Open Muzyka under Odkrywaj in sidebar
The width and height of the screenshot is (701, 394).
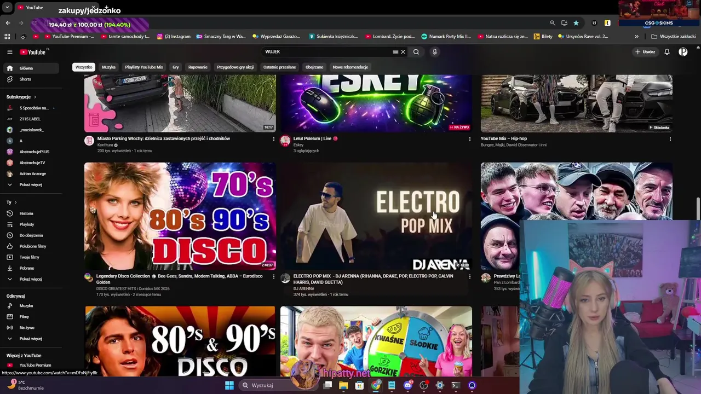coord(31,306)
